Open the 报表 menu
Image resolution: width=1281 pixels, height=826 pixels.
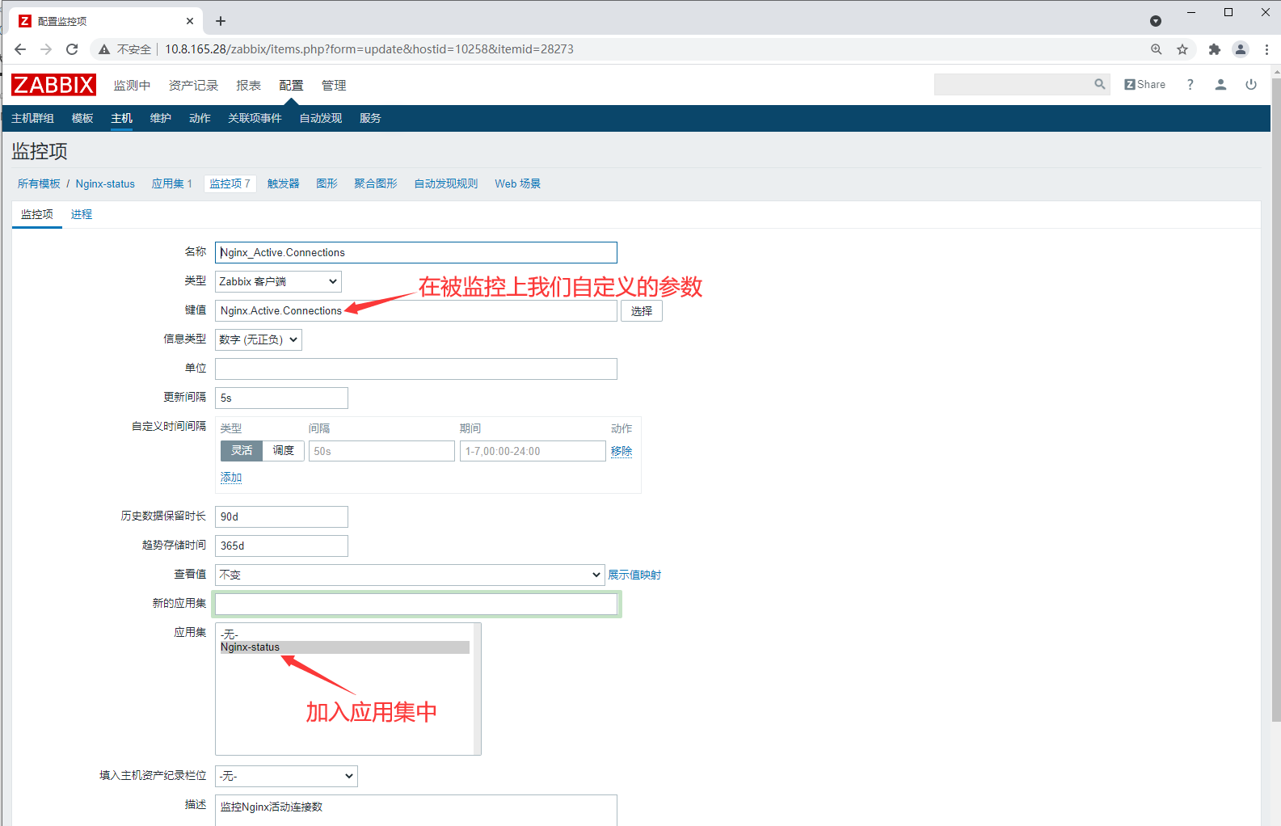pyautogui.click(x=248, y=85)
